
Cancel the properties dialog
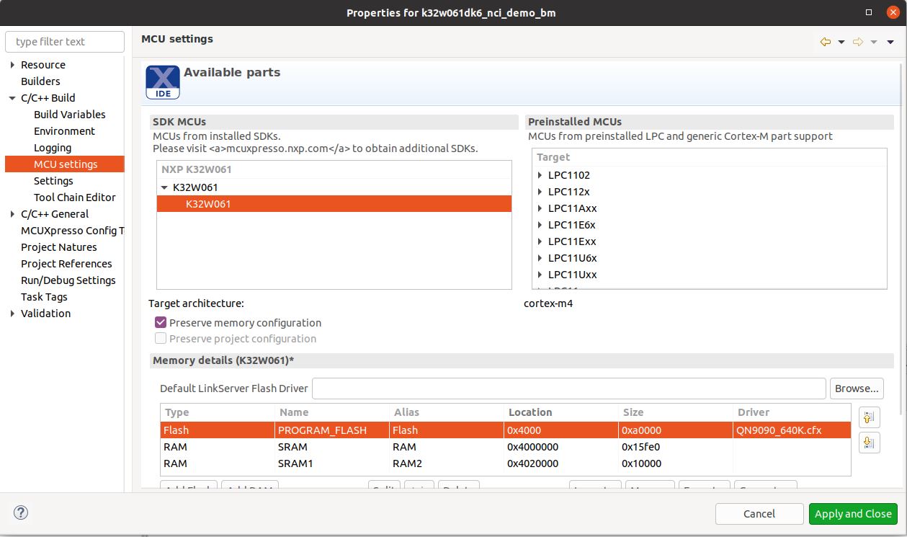[x=759, y=513]
